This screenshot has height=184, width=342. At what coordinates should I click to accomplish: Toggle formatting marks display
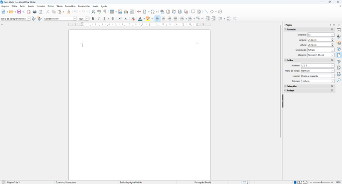(x=105, y=12)
